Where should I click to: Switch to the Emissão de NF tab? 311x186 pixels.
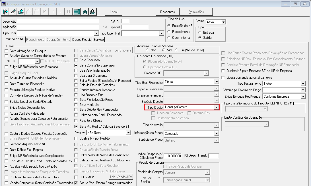14,39
